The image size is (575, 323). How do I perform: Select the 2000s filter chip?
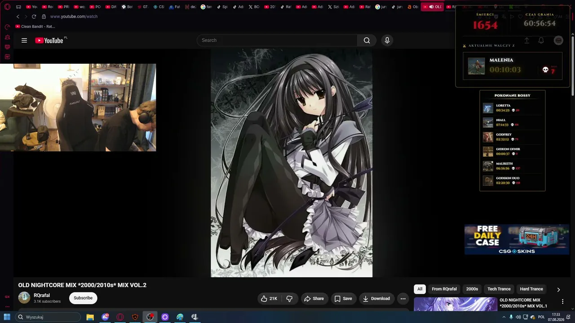pos(472,289)
